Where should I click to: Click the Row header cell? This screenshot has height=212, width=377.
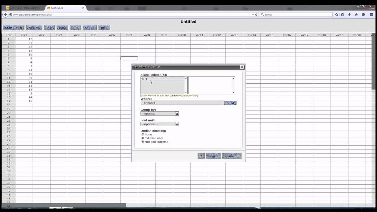[9, 35]
